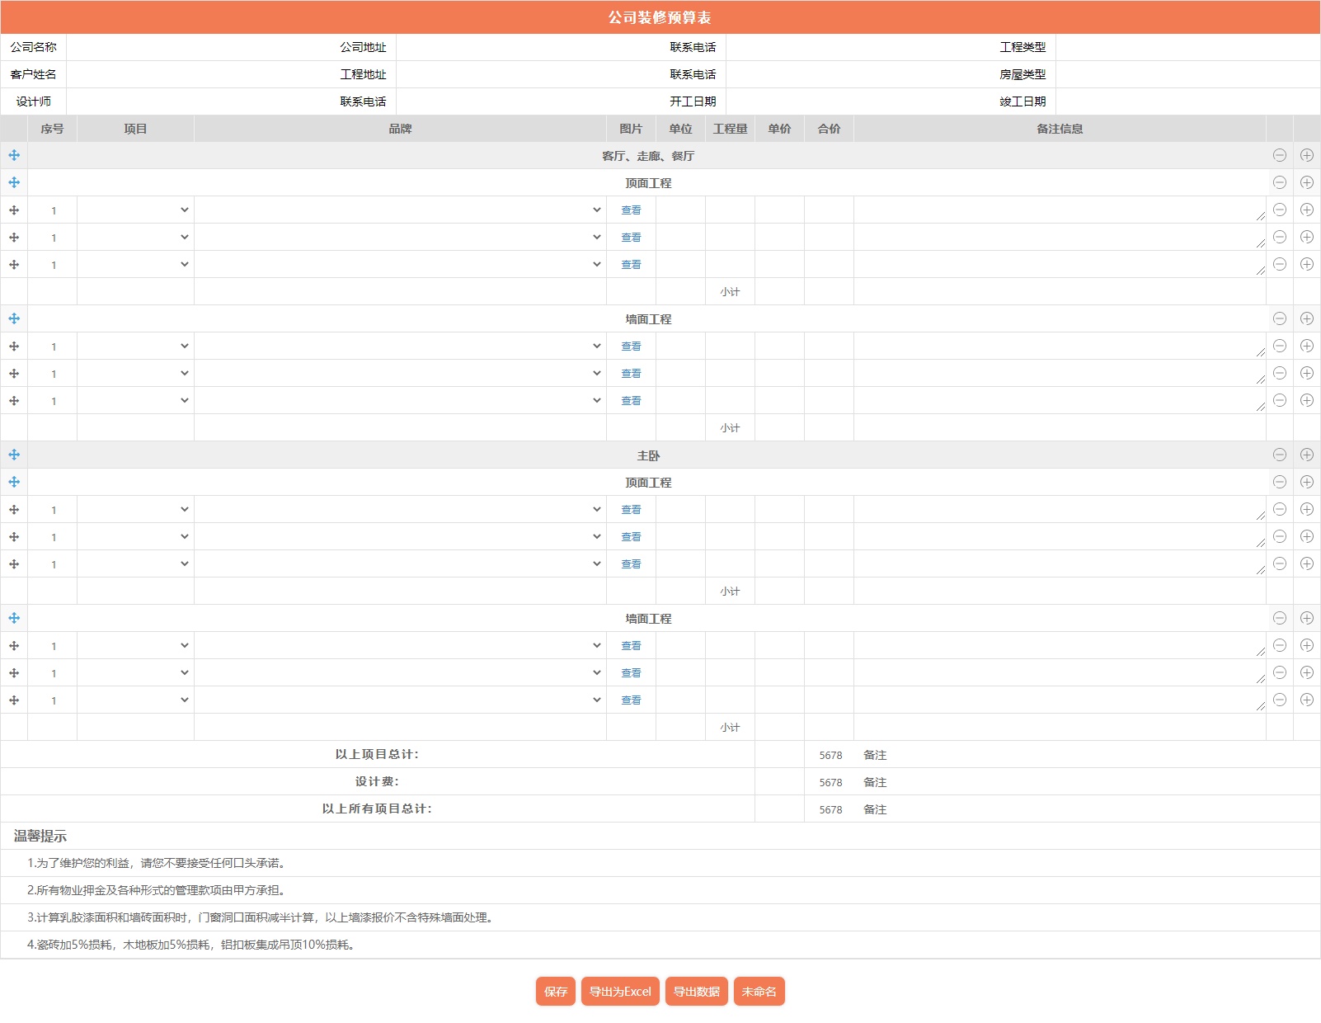Click the plus icon of 顶面工程 under 客厅、走廊、餐厅

click(x=1307, y=182)
